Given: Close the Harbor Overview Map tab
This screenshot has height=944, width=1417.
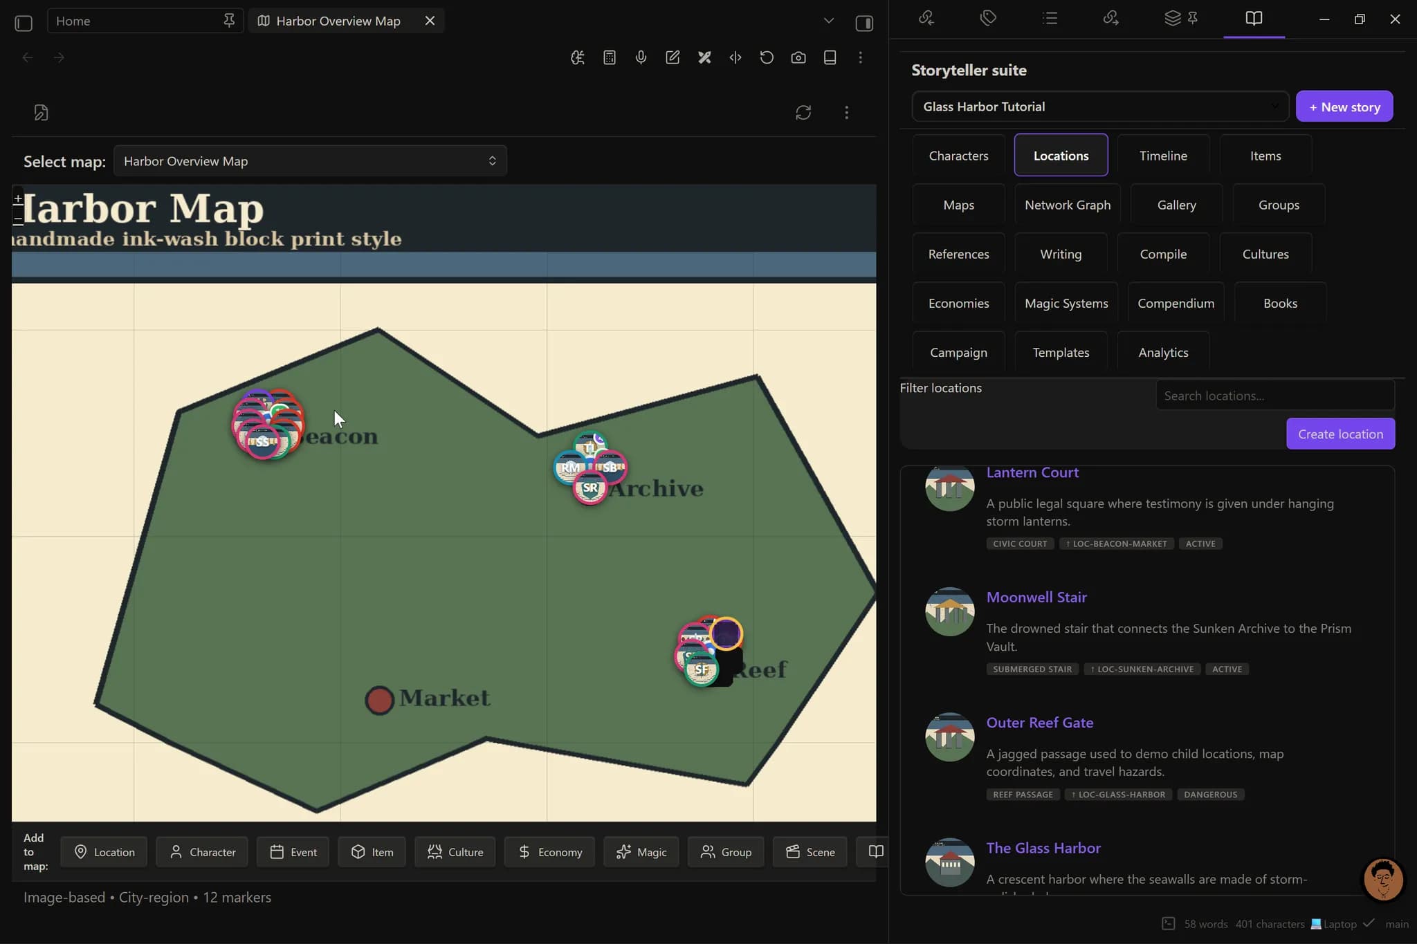Looking at the screenshot, I should pyautogui.click(x=430, y=21).
